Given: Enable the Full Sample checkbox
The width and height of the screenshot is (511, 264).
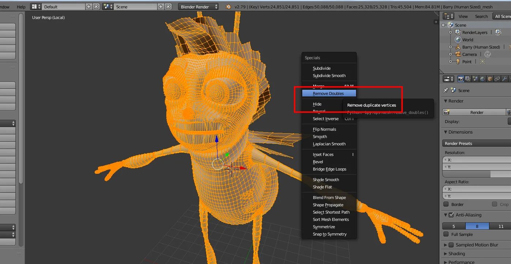Looking at the screenshot, I should coord(446,234).
